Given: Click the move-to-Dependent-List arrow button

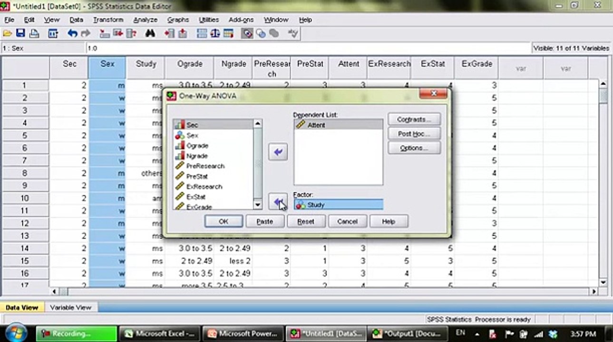Looking at the screenshot, I should point(278,152).
